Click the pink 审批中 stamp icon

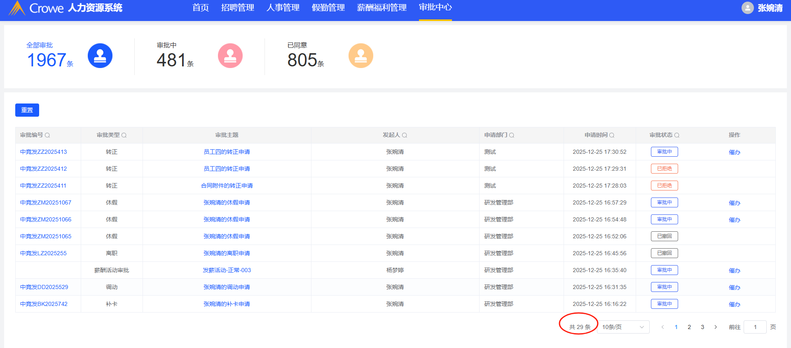[230, 56]
